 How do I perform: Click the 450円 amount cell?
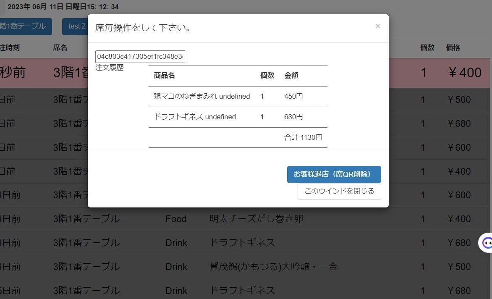pos(293,96)
